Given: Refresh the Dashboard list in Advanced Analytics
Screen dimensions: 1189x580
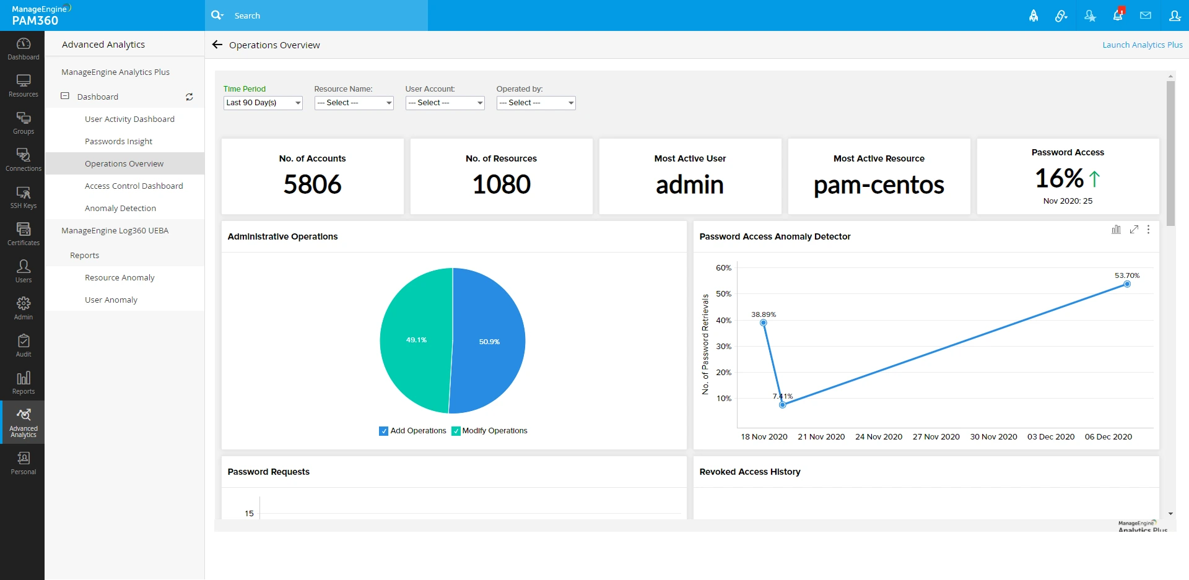Looking at the screenshot, I should click(189, 97).
